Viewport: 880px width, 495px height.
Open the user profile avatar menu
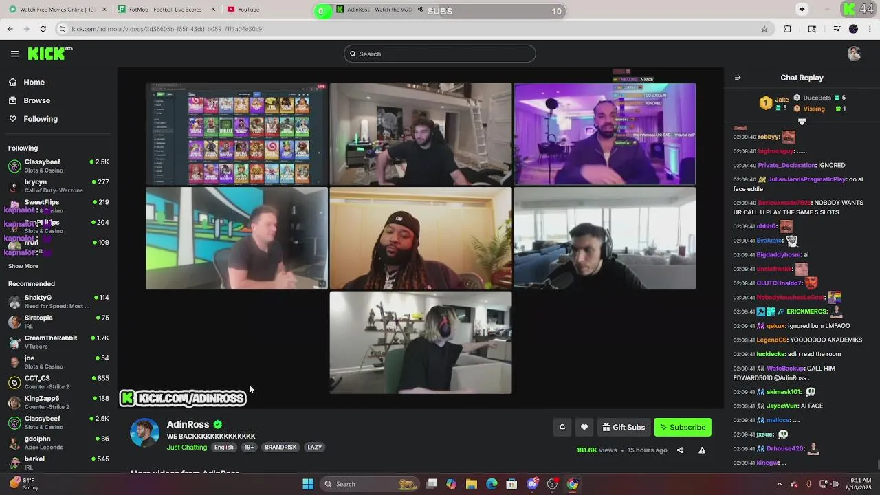854,54
